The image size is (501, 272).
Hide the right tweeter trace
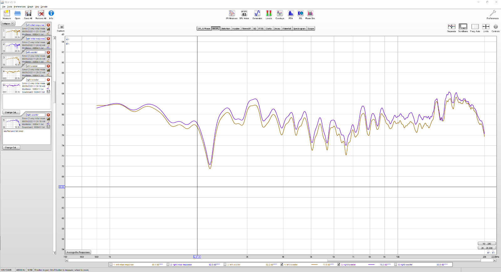tap(338, 264)
